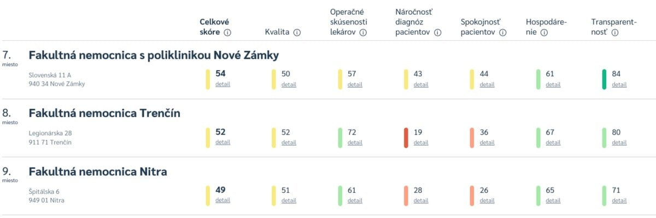Image resolution: width=656 pixels, height=218 pixels.
Task: Click the Celkové skóre column header
Action: (x=214, y=27)
